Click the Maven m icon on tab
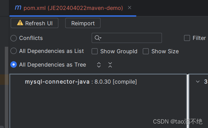This screenshot has width=208, height=128. point(18,8)
